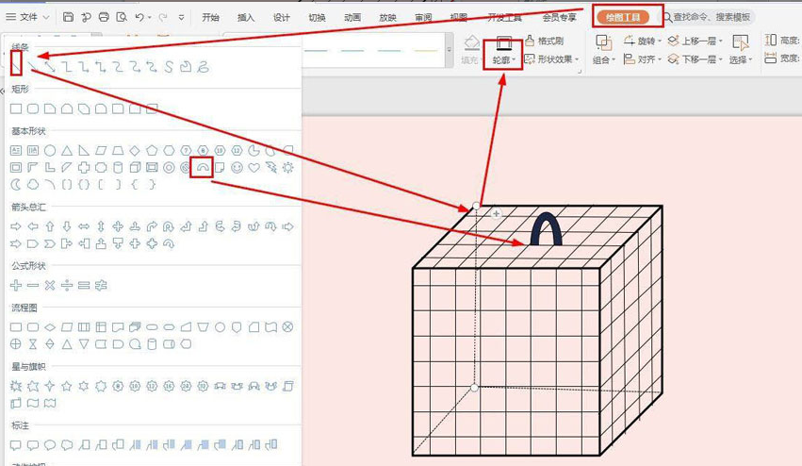Open the 轮廓 outline dropdown
This screenshot has height=466, width=802.
coord(504,60)
